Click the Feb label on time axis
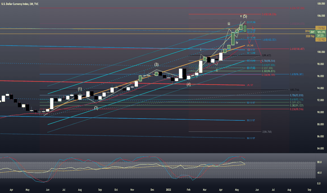Viewport: 327px width, 193px height. pos(188,190)
